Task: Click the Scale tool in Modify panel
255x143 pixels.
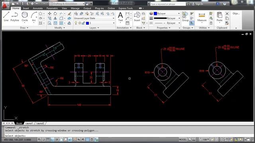Action: (x=55, y=23)
